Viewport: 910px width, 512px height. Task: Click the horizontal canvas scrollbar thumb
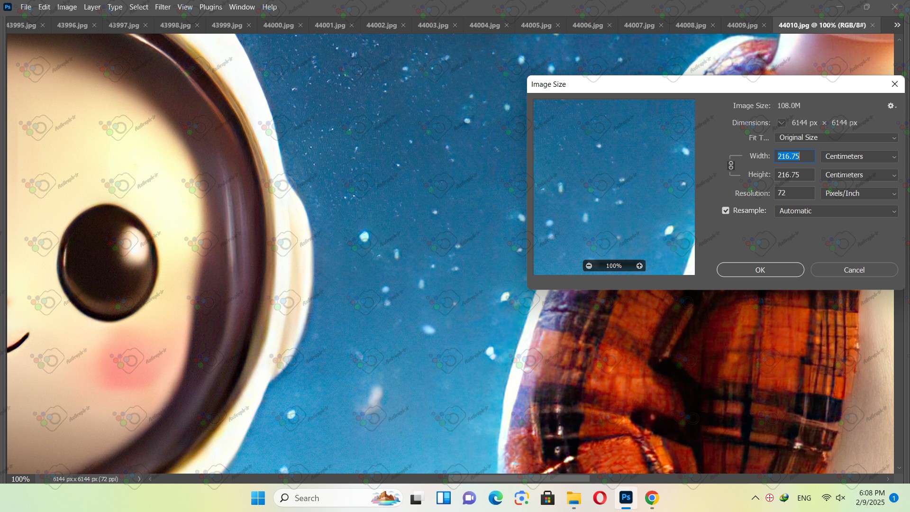(x=519, y=478)
